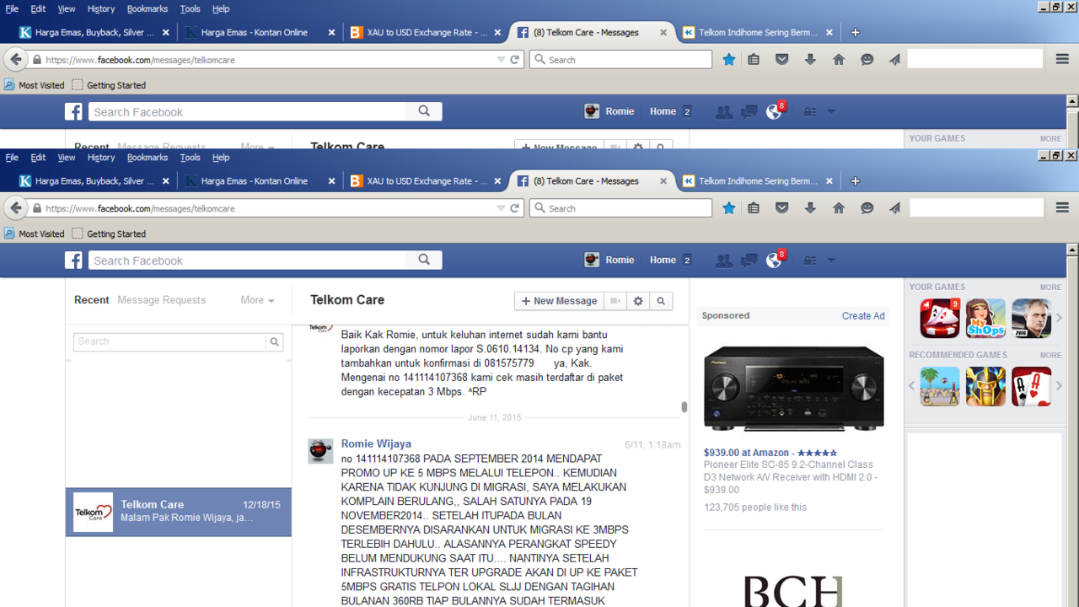Open the Hello chat bubble in front window
The image size is (1079, 607).
click(x=867, y=208)
